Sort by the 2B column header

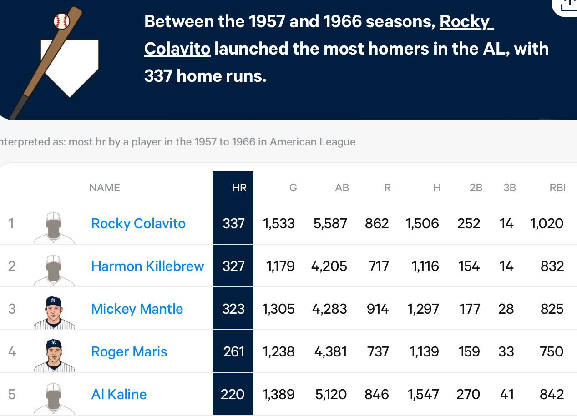(x=476, y=188)
